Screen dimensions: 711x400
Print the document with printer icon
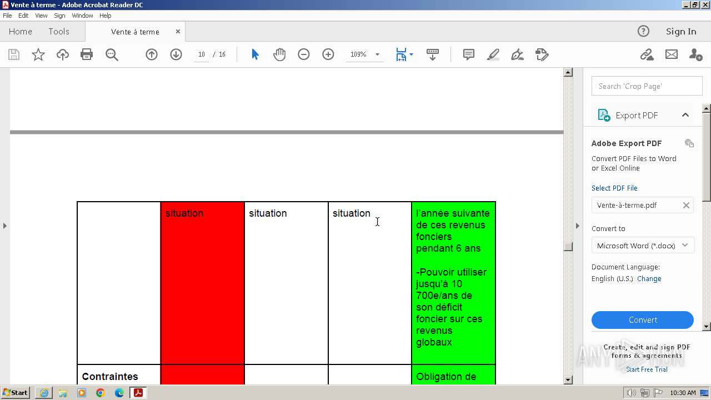pos(87,54)
